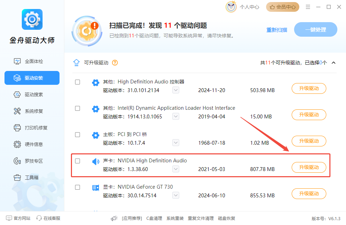Click the 官方网站 monitor icon

[x=9, y=218]
